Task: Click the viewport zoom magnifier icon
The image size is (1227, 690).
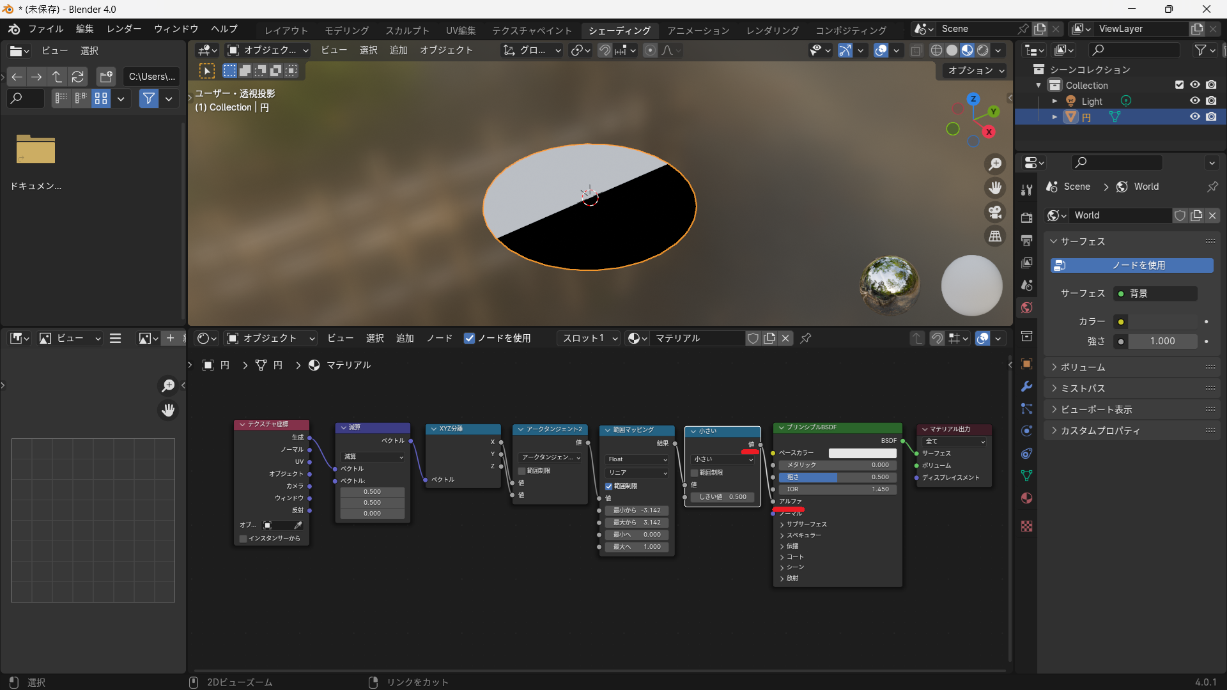Action: click(x=995, y=164)
